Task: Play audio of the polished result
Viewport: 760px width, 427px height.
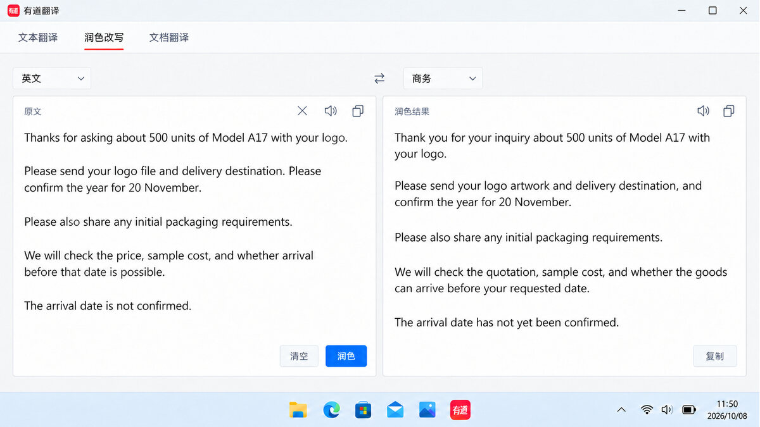Action: [703, 111]
